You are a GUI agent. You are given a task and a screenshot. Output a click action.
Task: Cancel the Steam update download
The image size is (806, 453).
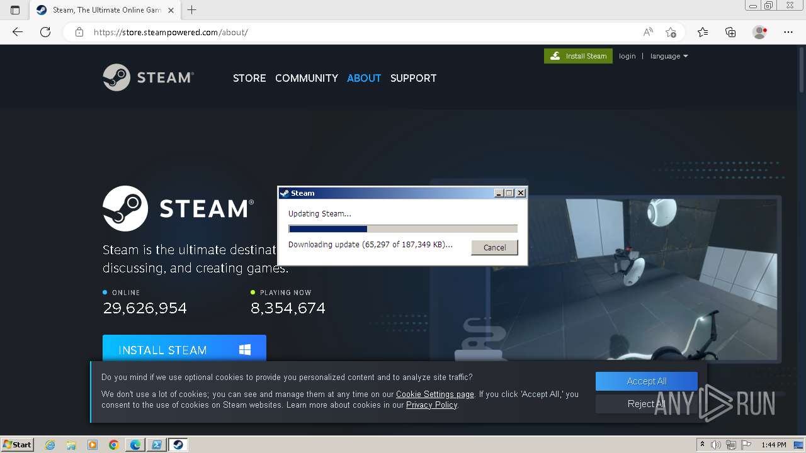click(494, 247)
